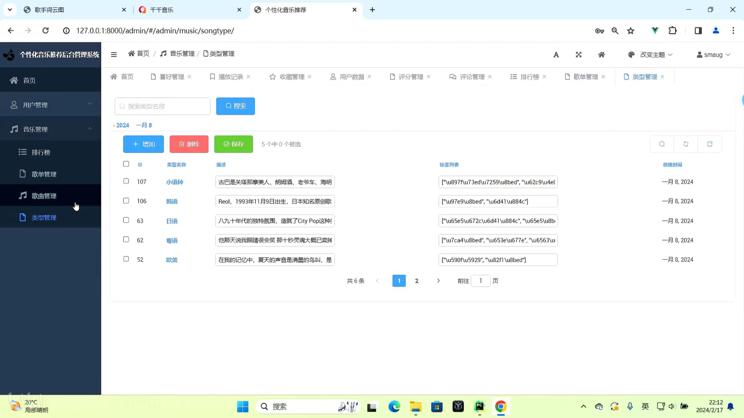
Task: Close the 用户数据 tab
Action: click(369, 77)
